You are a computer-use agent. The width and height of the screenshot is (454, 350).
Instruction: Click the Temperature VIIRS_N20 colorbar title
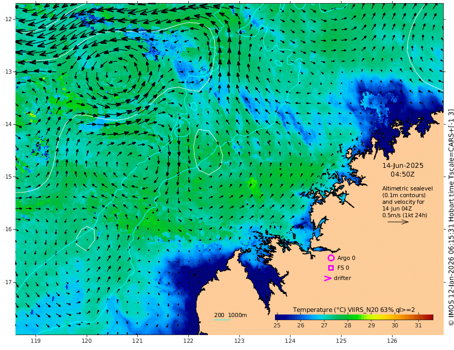tap(354, 310)
